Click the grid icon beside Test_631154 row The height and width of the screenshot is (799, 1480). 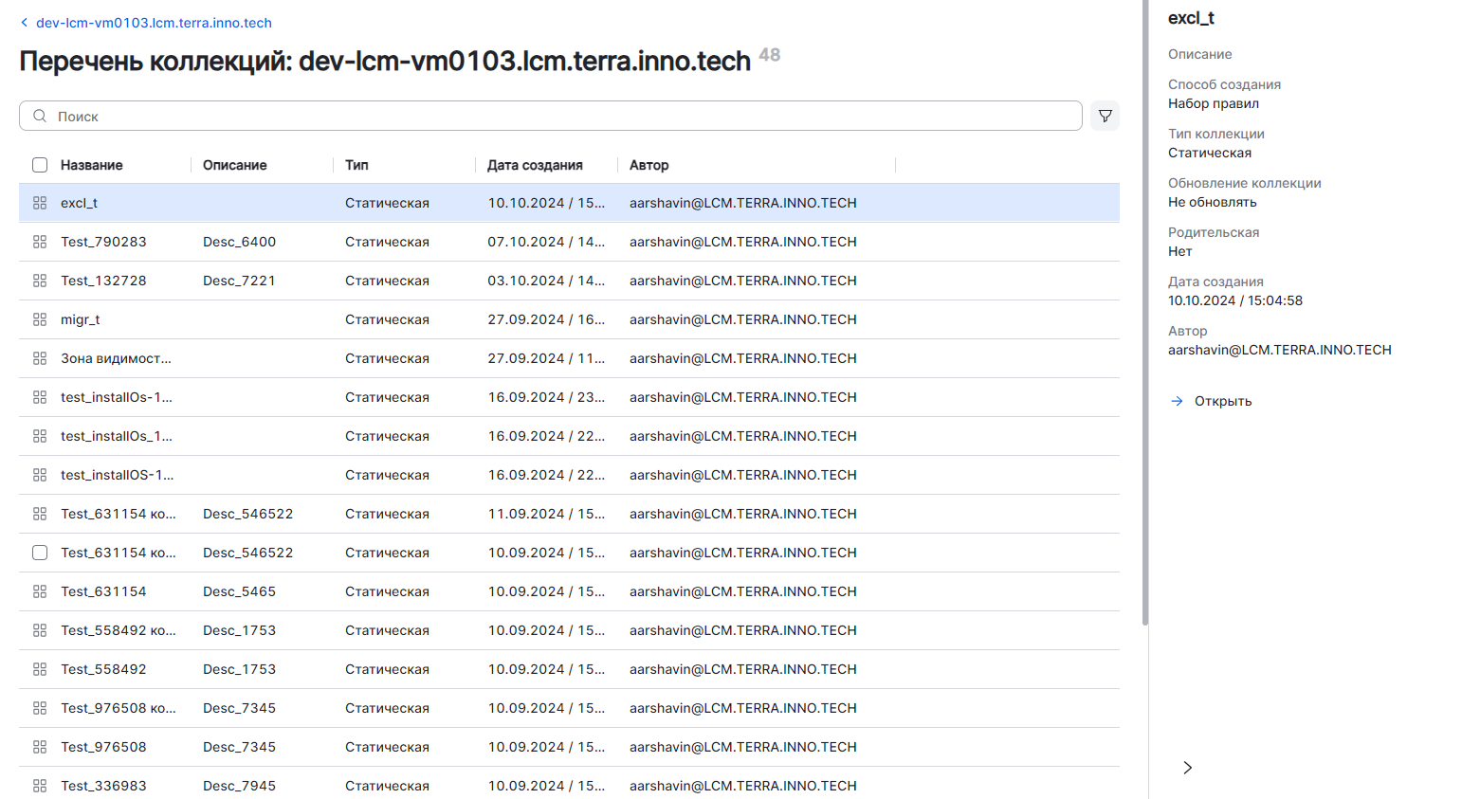coord(40,591)
